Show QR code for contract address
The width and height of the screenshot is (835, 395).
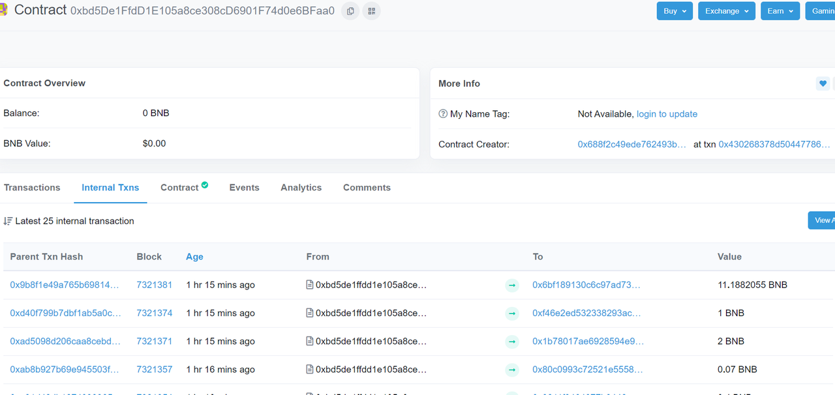coord(372,11)
